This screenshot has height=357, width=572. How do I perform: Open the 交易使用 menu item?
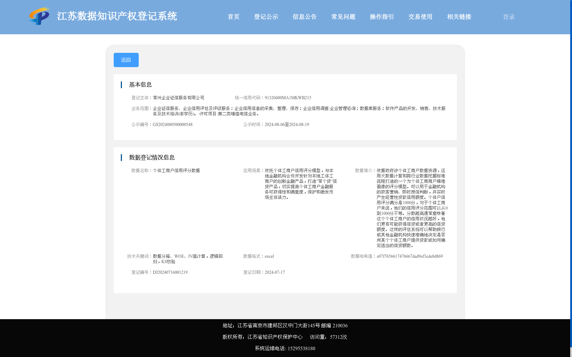[x=420, y=17]
